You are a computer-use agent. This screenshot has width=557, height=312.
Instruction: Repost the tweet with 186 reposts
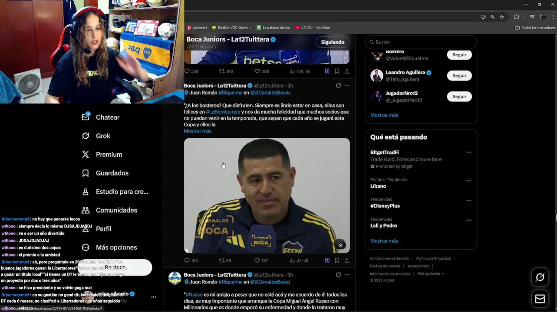[x=226, y=71]
